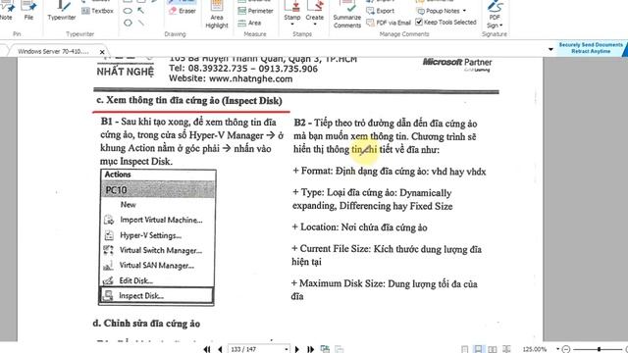Click '+ Maximum Disk Size' line

click(385, 290)
